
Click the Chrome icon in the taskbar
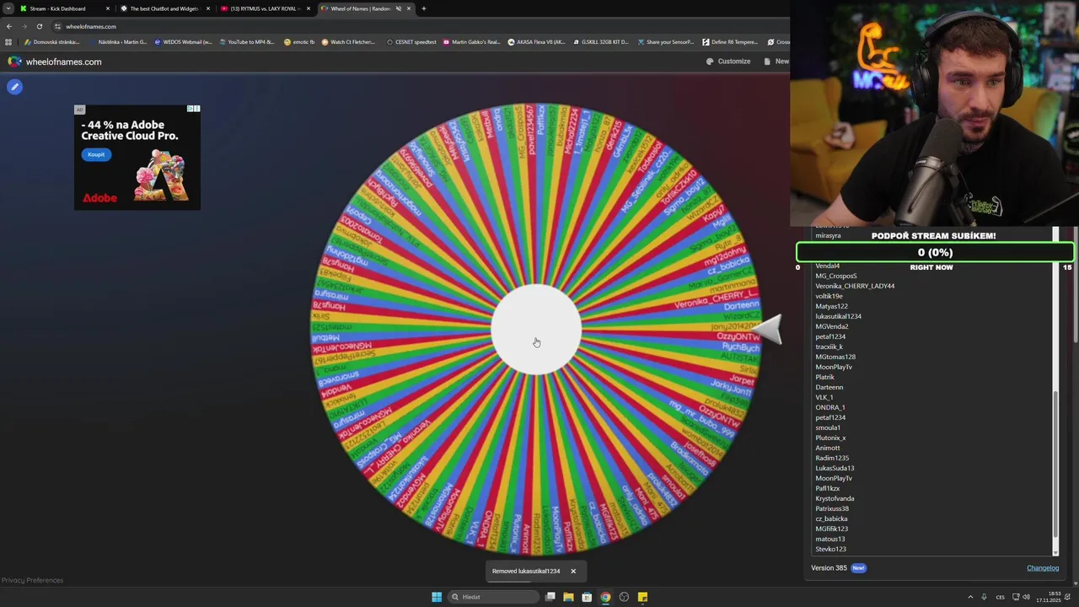(x=605, y=597)
